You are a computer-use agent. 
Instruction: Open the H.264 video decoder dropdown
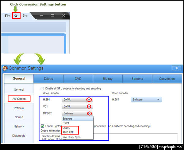tap(77, 100)
